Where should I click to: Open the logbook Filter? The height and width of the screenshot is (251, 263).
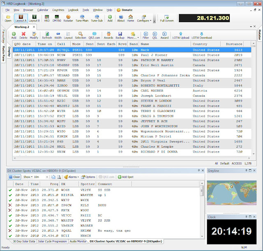click(x=145, y=35)
